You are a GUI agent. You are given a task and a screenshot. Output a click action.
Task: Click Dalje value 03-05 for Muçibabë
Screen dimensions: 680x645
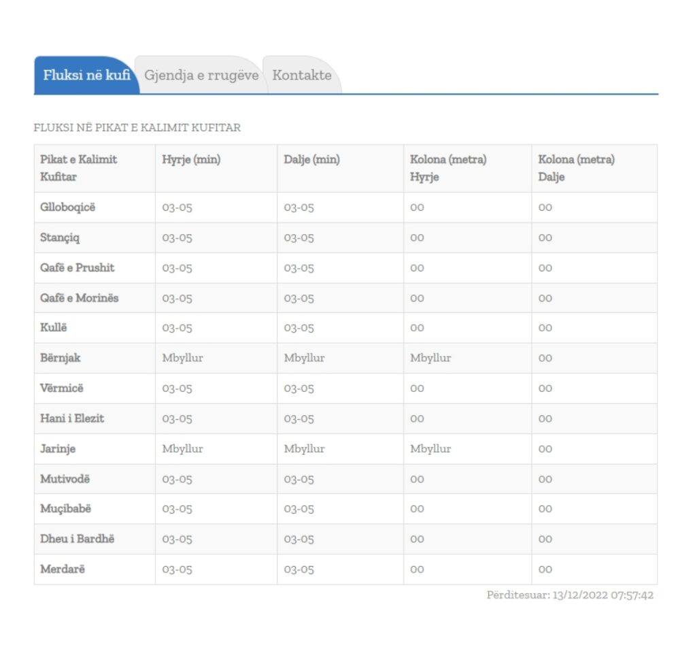(299, 509)
